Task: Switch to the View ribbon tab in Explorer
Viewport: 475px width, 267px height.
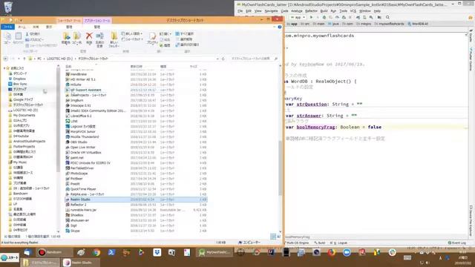Action: pos(49,27)
